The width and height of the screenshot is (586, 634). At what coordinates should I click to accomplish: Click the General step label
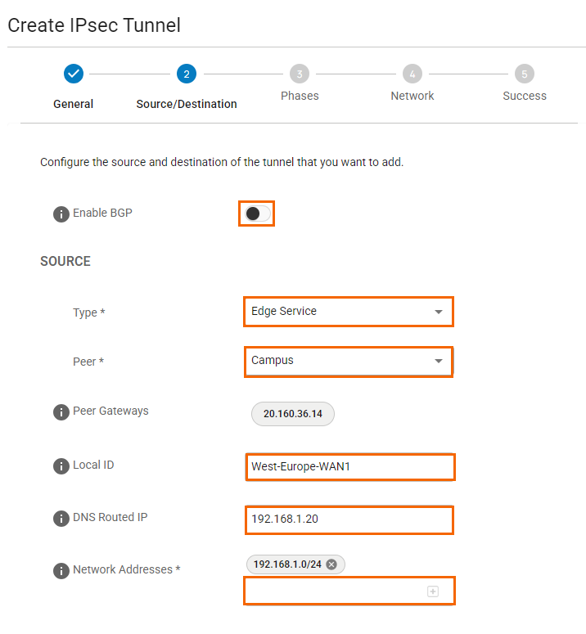pos(74,104)
